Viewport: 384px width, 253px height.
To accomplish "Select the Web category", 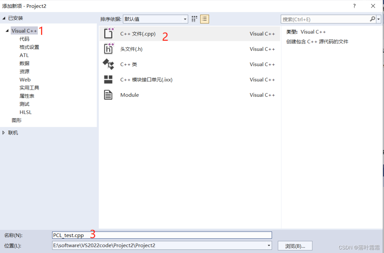I will (25, 80).
